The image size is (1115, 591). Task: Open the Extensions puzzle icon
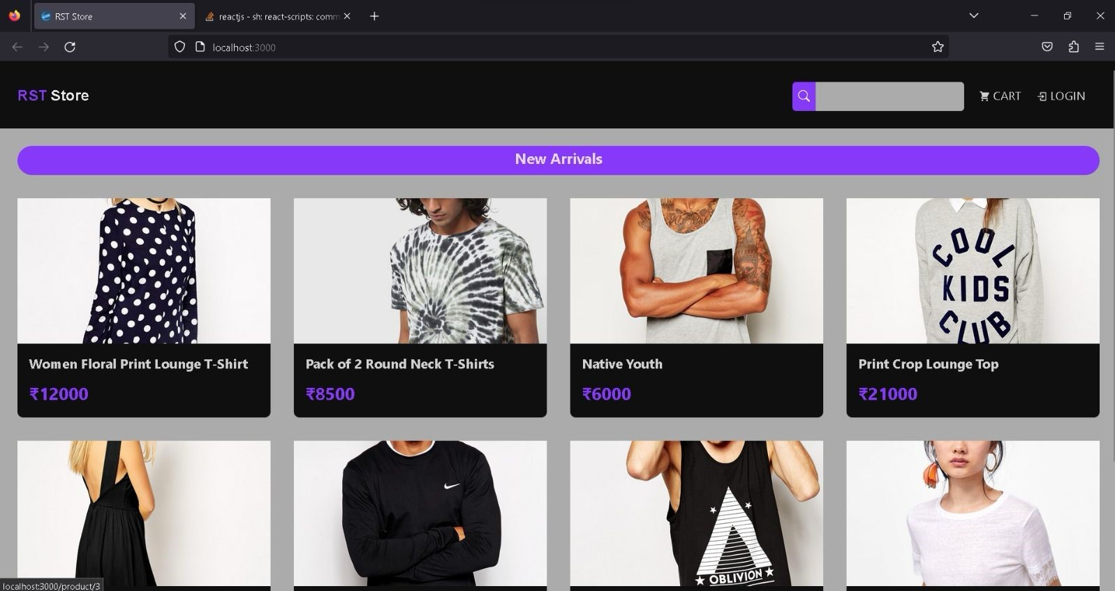tap(1074, 47)
